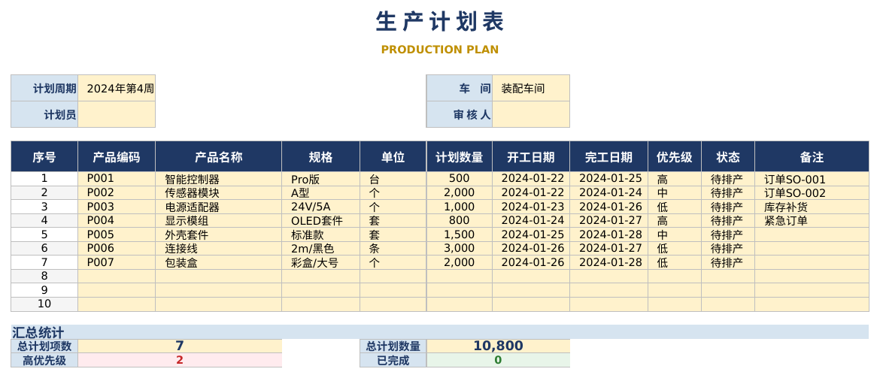Click the row number 10 cell
The height and width of the screenshot is (378, 880).
pos(44,304)
